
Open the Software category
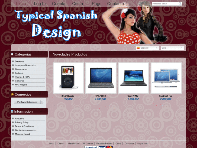19,73
